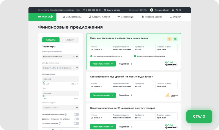The height and width of the screenshot is (130, 219).
Task: Click the wheat icon beside Продажа урожая
Action: point(143,17)
